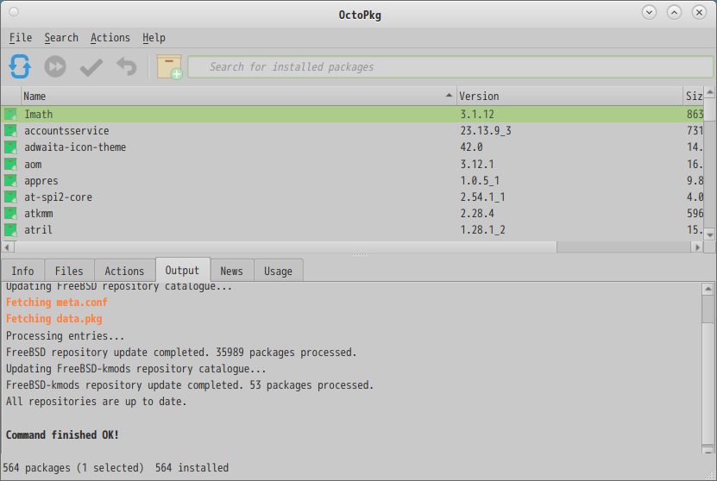
Task: Sort packages by the Name column header
Action: (238, 96)
